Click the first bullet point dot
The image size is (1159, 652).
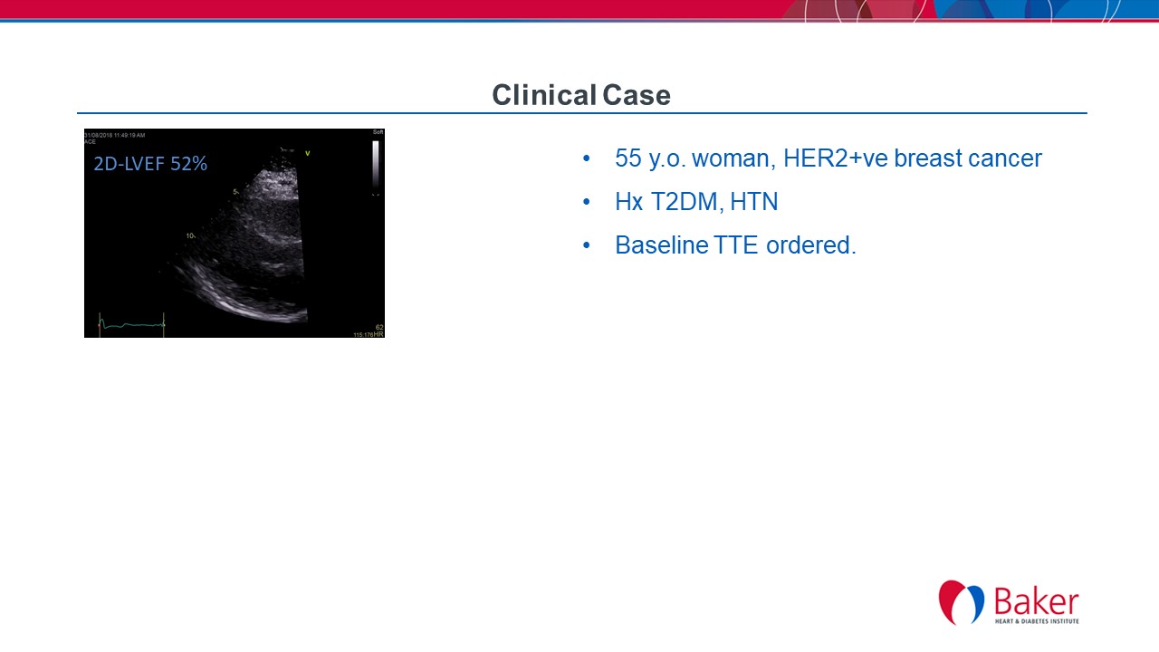point(587,159)
